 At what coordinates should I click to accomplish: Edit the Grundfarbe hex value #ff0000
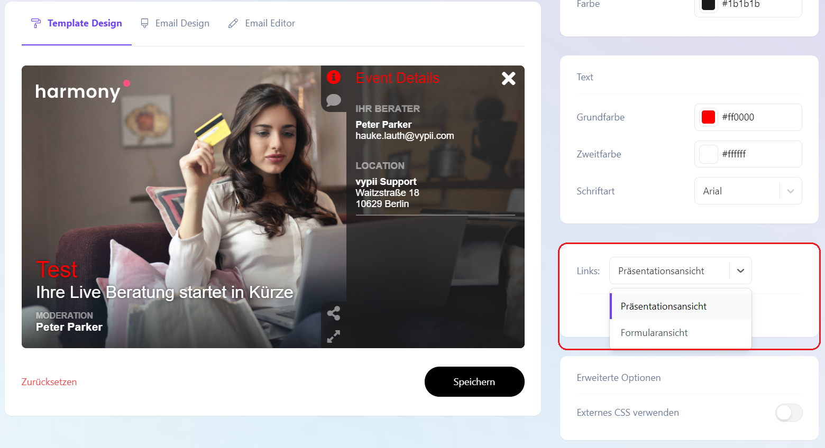click(738, 117)
